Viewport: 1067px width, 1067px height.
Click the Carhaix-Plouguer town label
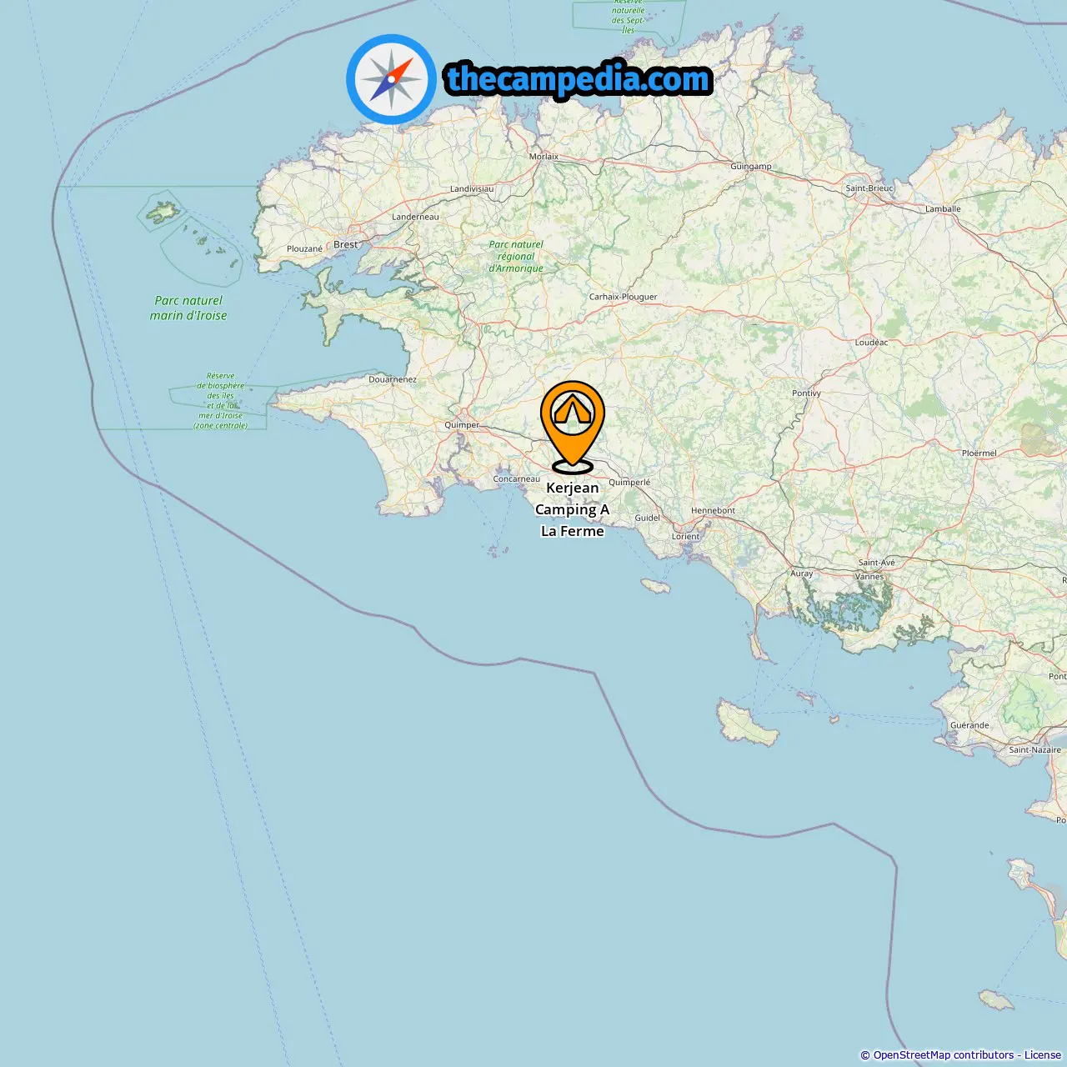[623, 297]
